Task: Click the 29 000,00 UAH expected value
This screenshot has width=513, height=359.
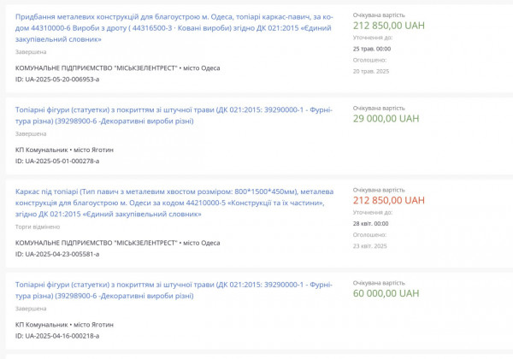Action: pyautogui.click(x=386, y=119)
